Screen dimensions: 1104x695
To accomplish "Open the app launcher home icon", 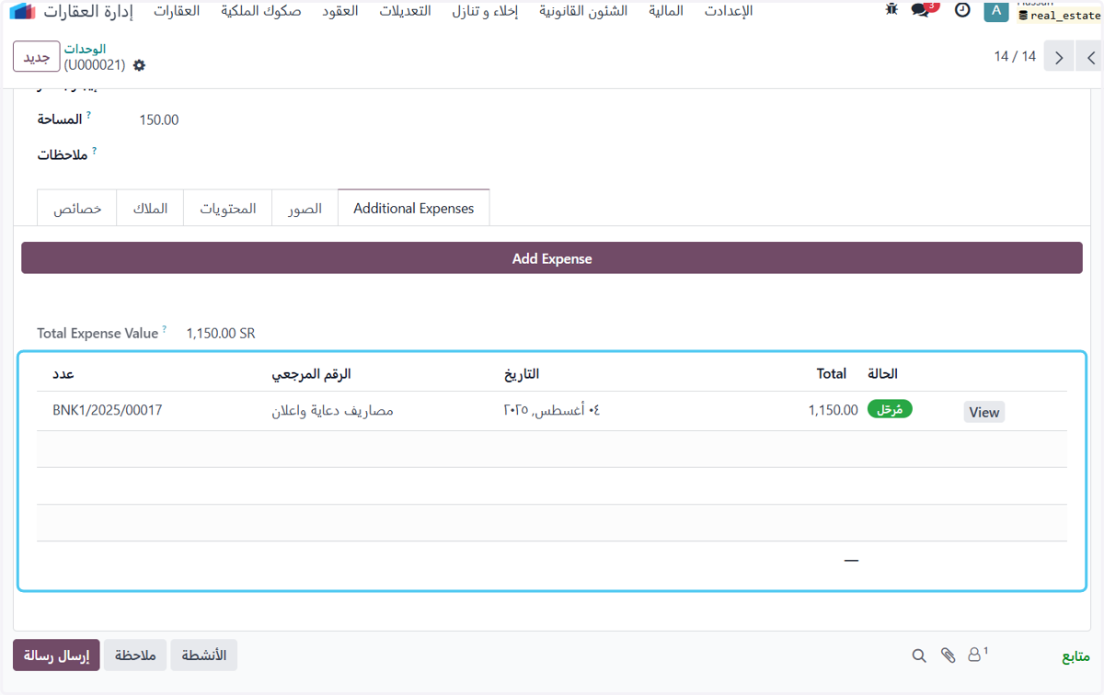I will click(23, 11).
